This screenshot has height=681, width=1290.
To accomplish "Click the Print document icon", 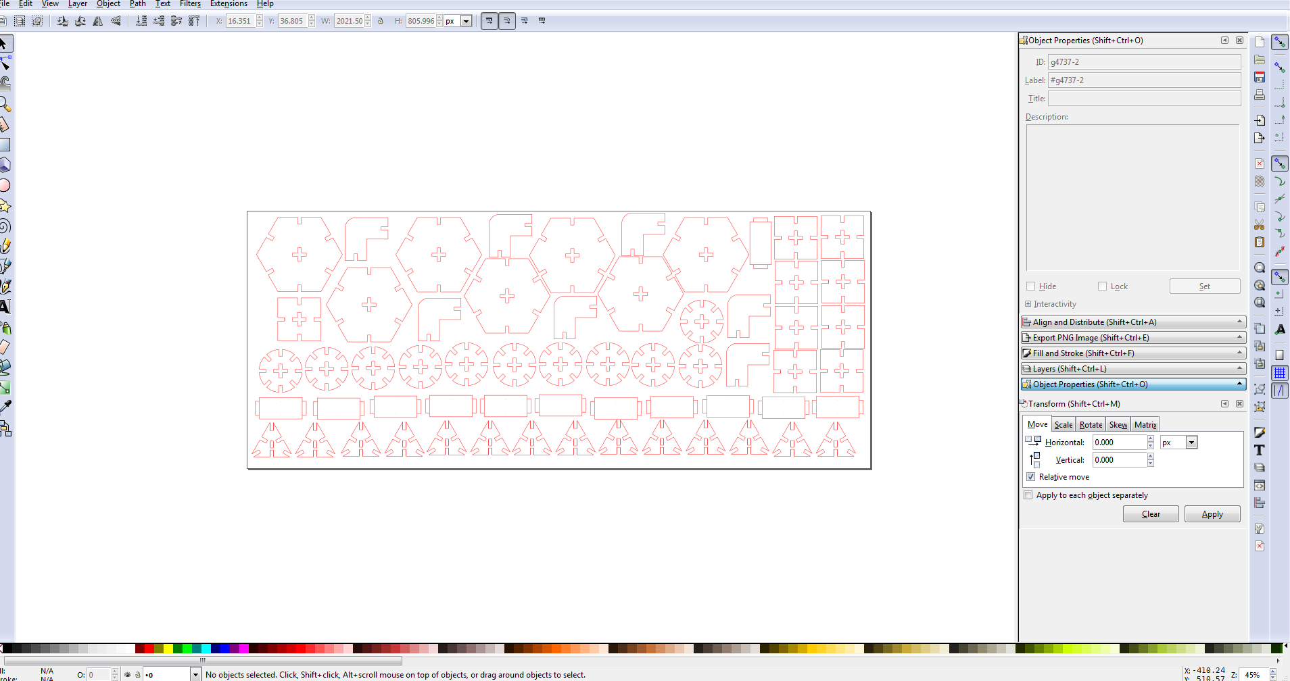I will coord(1260,95).
